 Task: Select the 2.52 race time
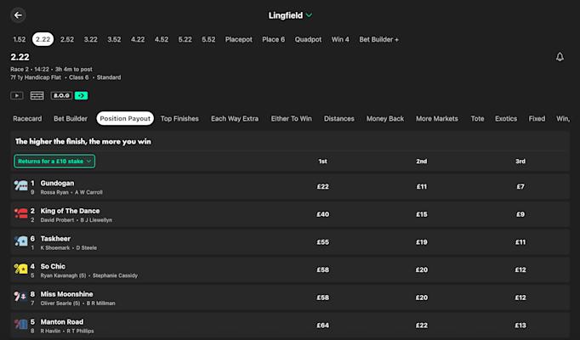click(x=67, y=39)
